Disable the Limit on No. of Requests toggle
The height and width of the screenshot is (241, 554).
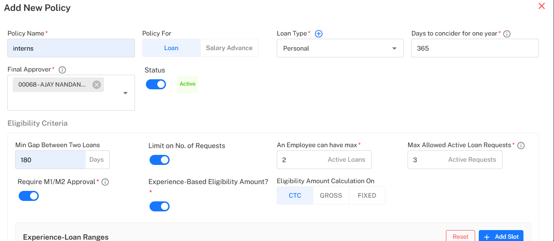[160, 160]
